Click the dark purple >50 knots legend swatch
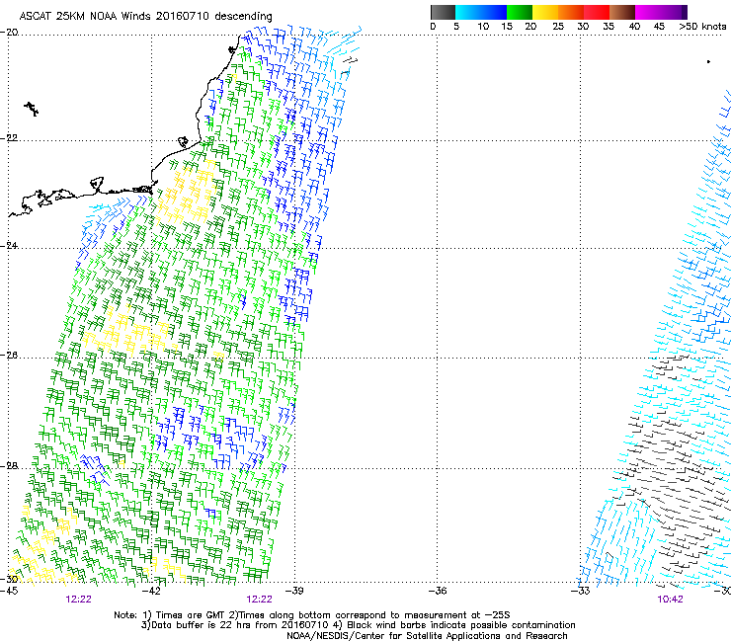The height and width of the screenshot is (642, 731). (685, 12)
